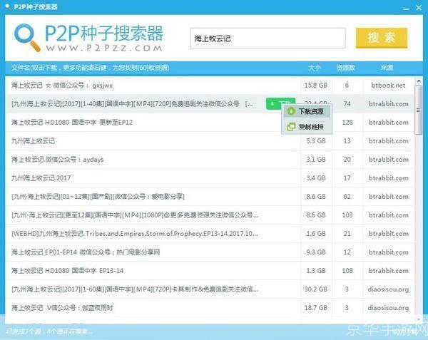The width and height of the screenshot is (428, 340).
Task: Click the 来源 column header
Action: [387, 68]
